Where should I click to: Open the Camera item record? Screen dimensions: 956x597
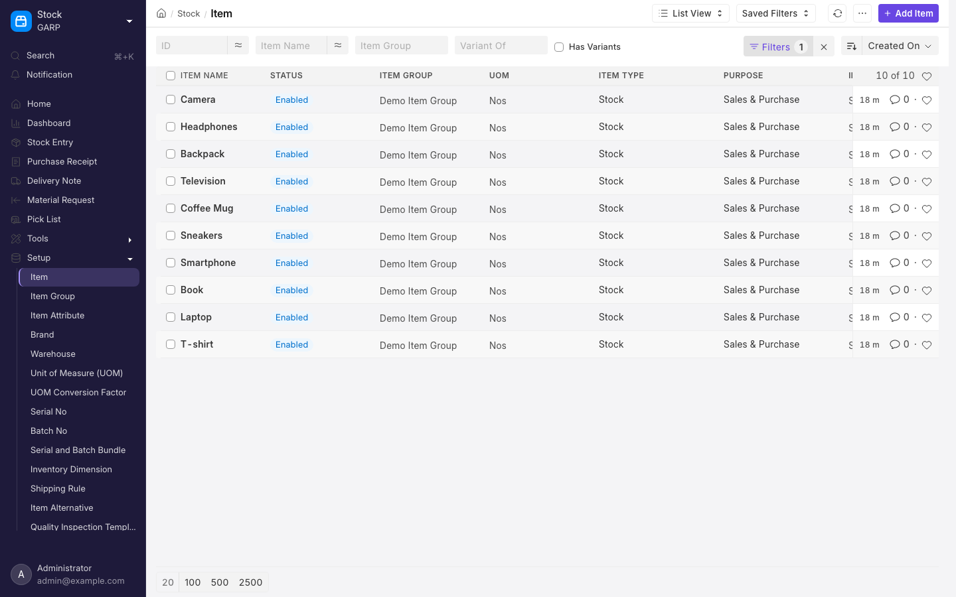[x=198, y=99]
